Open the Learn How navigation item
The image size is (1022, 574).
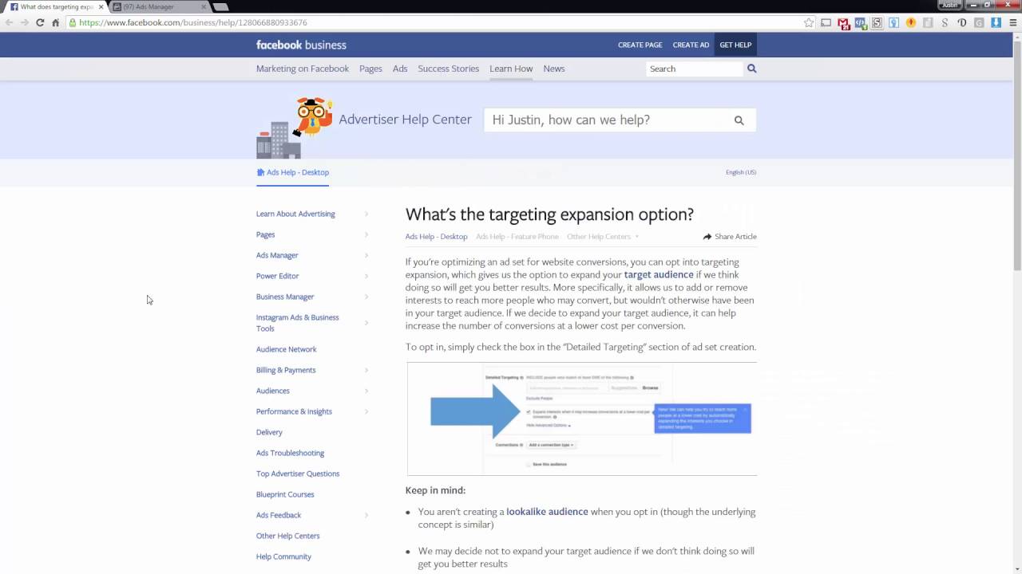point(511,69)
